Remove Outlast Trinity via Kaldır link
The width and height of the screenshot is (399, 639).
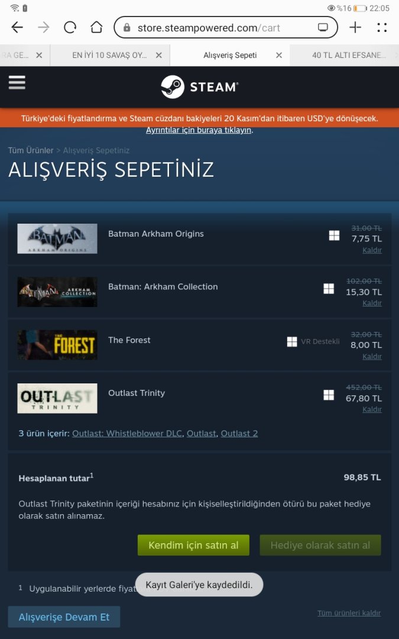click(372, 409)
